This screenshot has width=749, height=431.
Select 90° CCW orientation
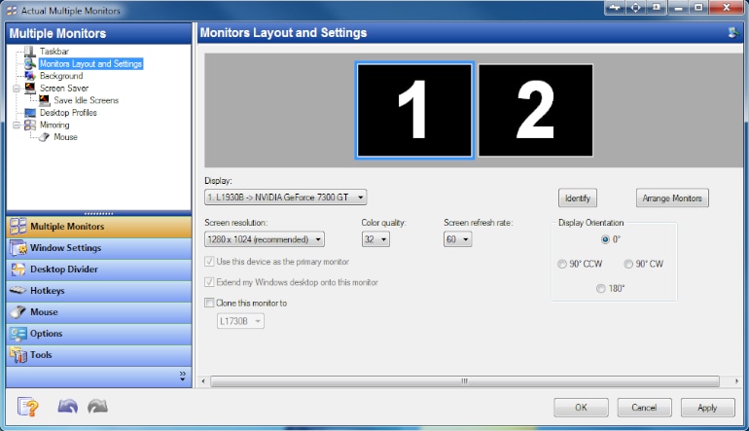[x=562, y=264]
